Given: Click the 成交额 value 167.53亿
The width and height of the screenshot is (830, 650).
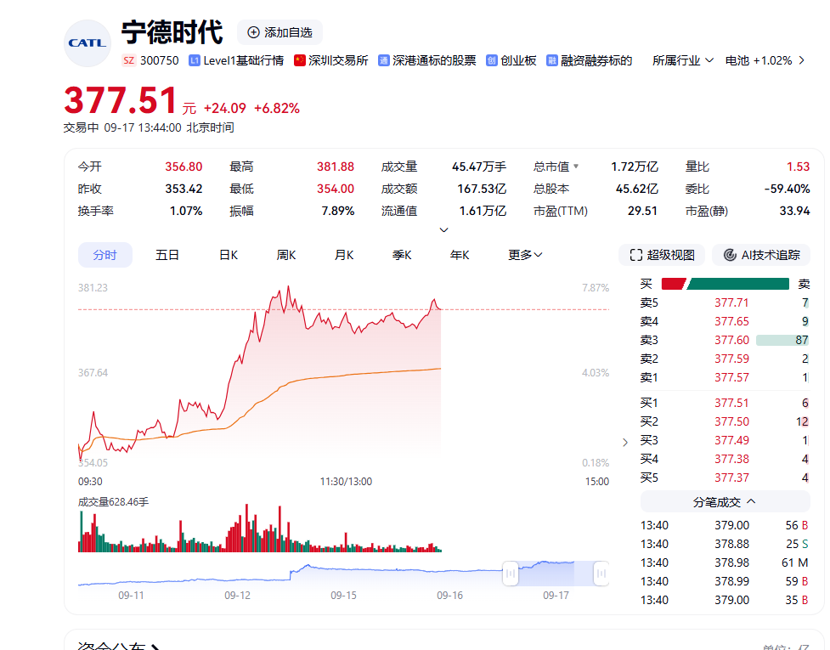Looking at the screenshot, I should pyautogui.click(x=482, y=189).
